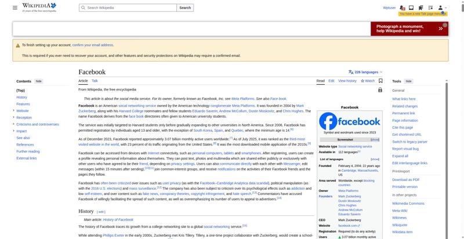Image resolution: width=464 pixels, height=239 pixels.
Task: Click Download as PDF in Tools
Action: 406,180
